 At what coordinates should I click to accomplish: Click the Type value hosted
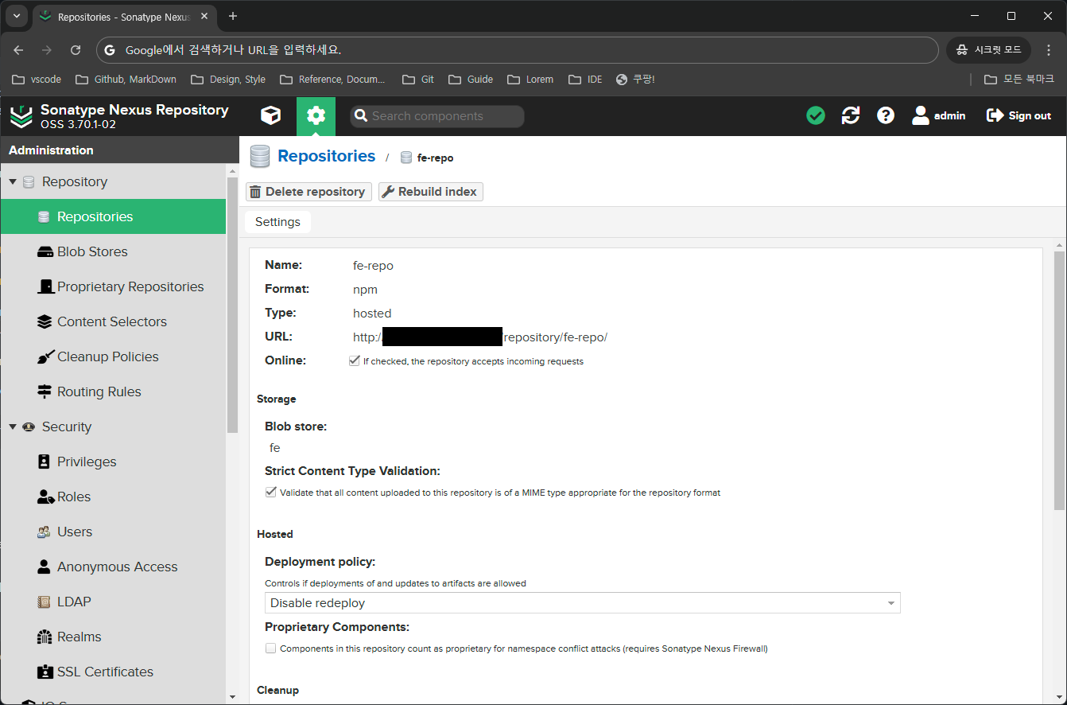click(372, 313)
